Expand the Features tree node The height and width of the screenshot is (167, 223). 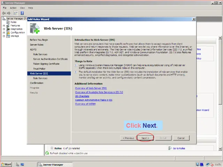click(x=4, y=26)
